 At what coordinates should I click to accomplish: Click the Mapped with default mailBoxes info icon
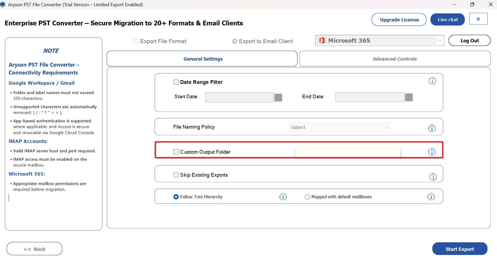[431, 197]
